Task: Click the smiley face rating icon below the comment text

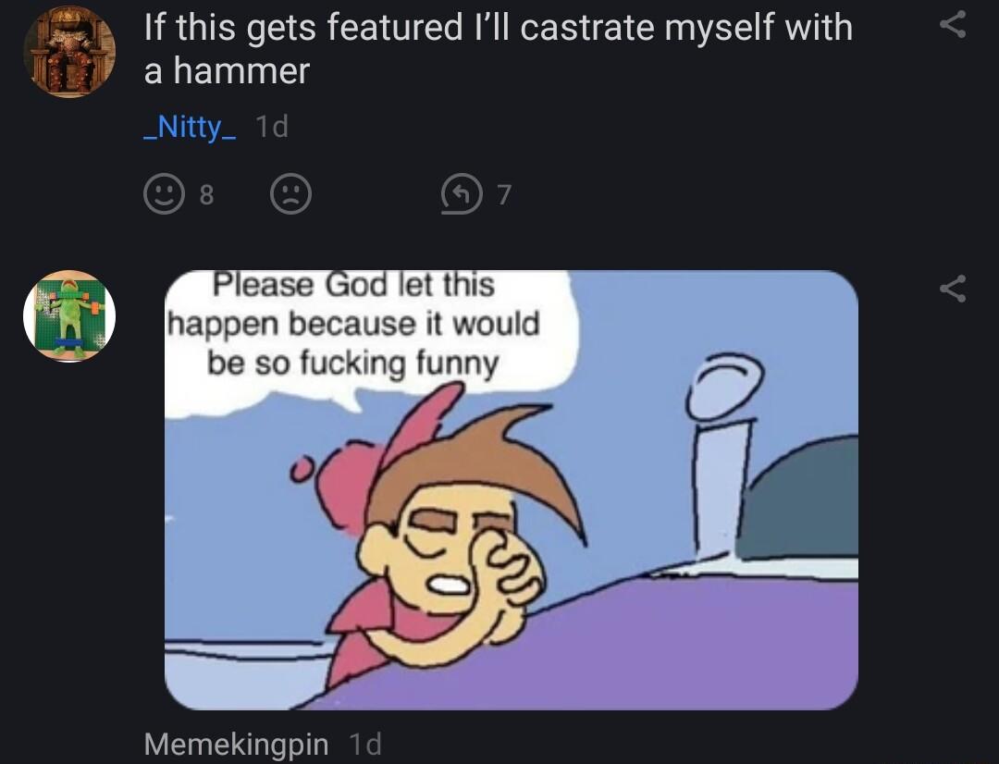Action: [x=164, y=194]
